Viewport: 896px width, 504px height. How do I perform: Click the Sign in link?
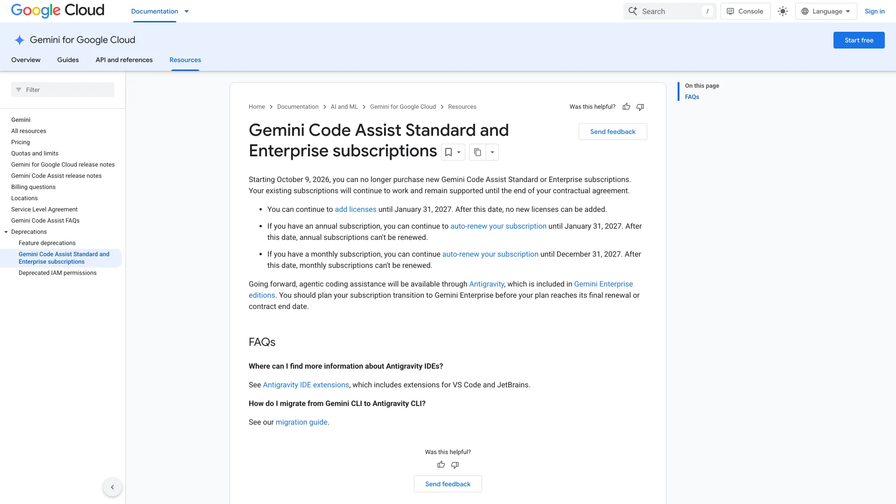[x=875, y=11]
